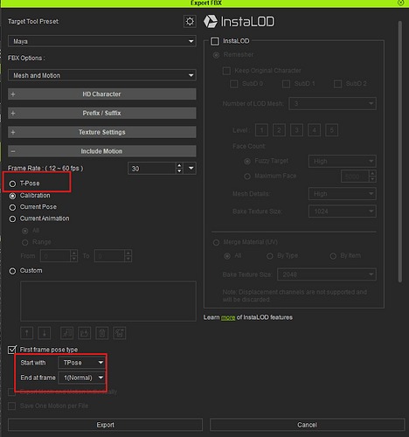Image resolution: width=409 pixels, height=437 pixels.
Task: Expand the Texture Settings section
Action: click(102, 132)
